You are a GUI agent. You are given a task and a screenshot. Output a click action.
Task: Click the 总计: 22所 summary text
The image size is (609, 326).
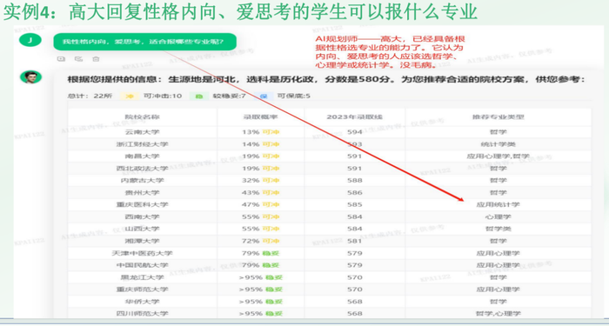(90, 96)
